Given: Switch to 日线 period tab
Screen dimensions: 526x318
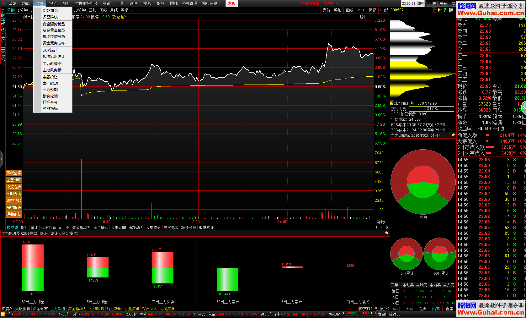Looking at the screenshot, I should tap(93, 10).
